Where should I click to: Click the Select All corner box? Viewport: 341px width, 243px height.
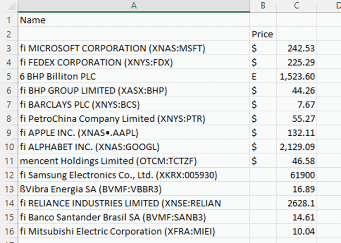point(8,6)
